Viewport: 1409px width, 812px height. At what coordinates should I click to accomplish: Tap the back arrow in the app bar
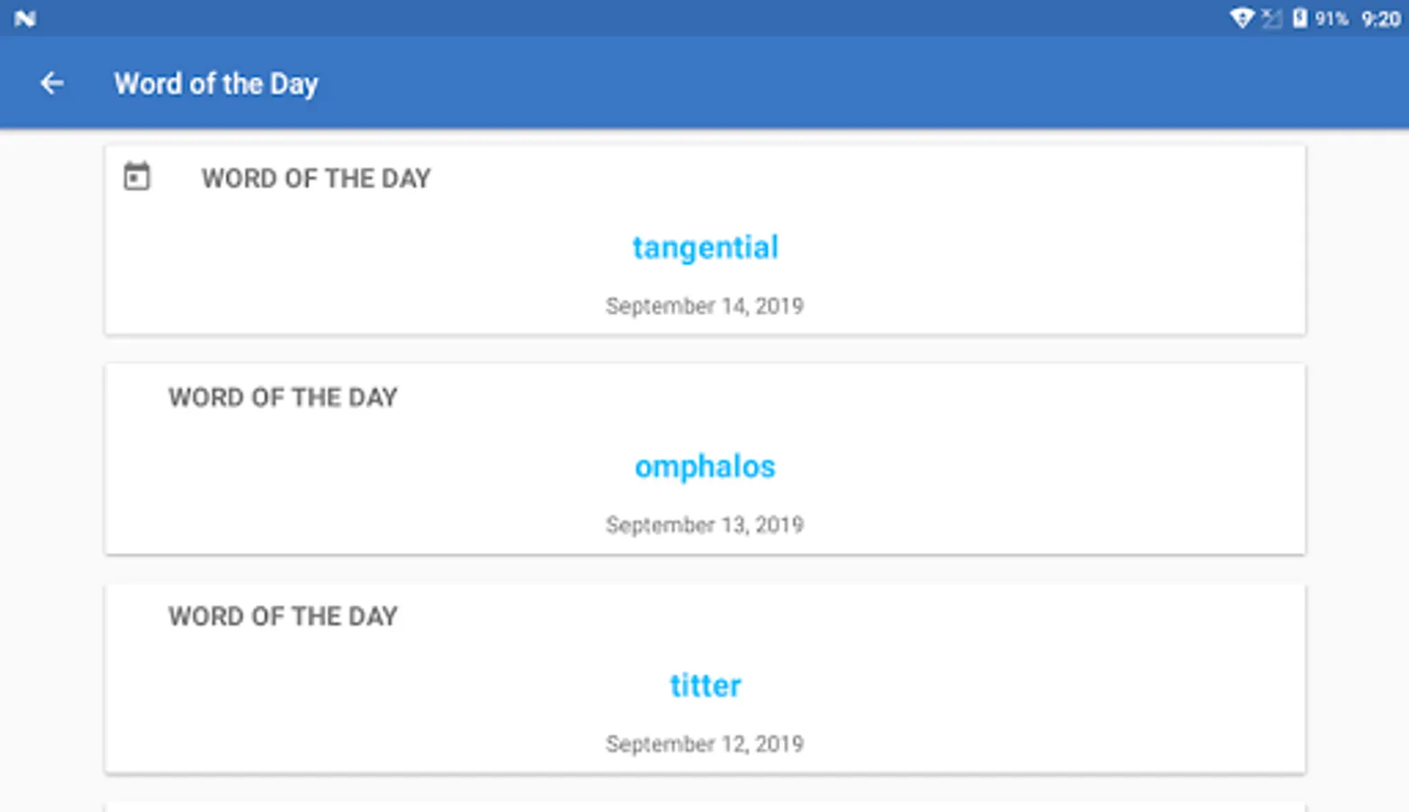click(x=52, y=84)
